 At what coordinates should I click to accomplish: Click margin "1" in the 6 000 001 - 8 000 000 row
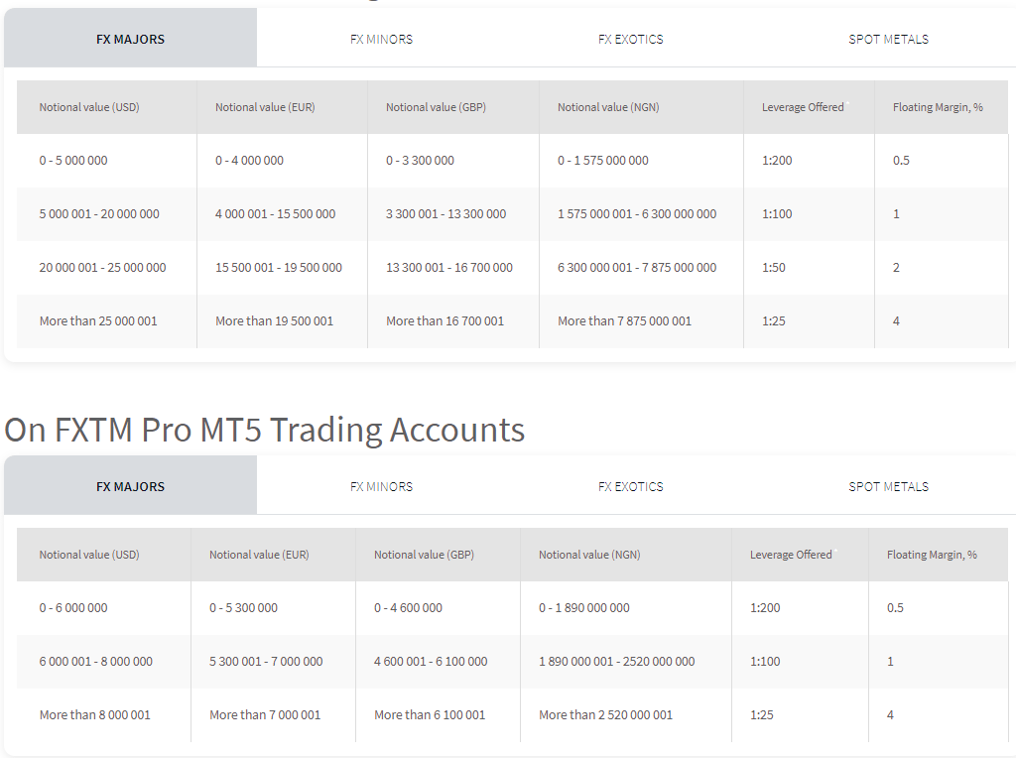[890, 662]
